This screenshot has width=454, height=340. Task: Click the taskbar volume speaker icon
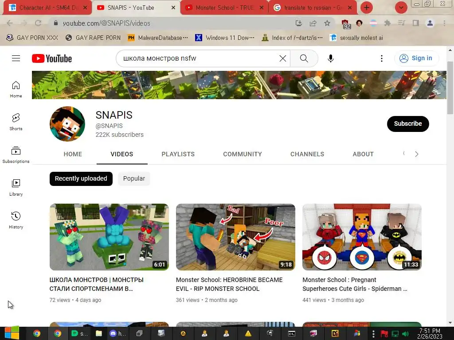pos(405,334)
